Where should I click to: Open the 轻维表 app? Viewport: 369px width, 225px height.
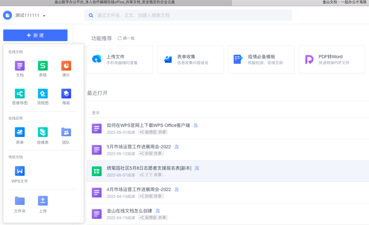[x=43, y=136]
